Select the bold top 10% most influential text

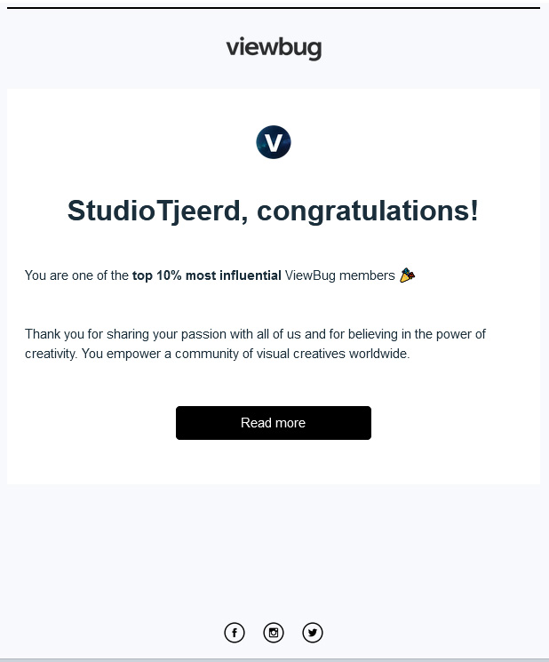(207, 275)
